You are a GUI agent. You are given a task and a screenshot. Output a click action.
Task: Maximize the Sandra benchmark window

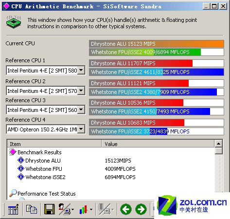[214, 6]
